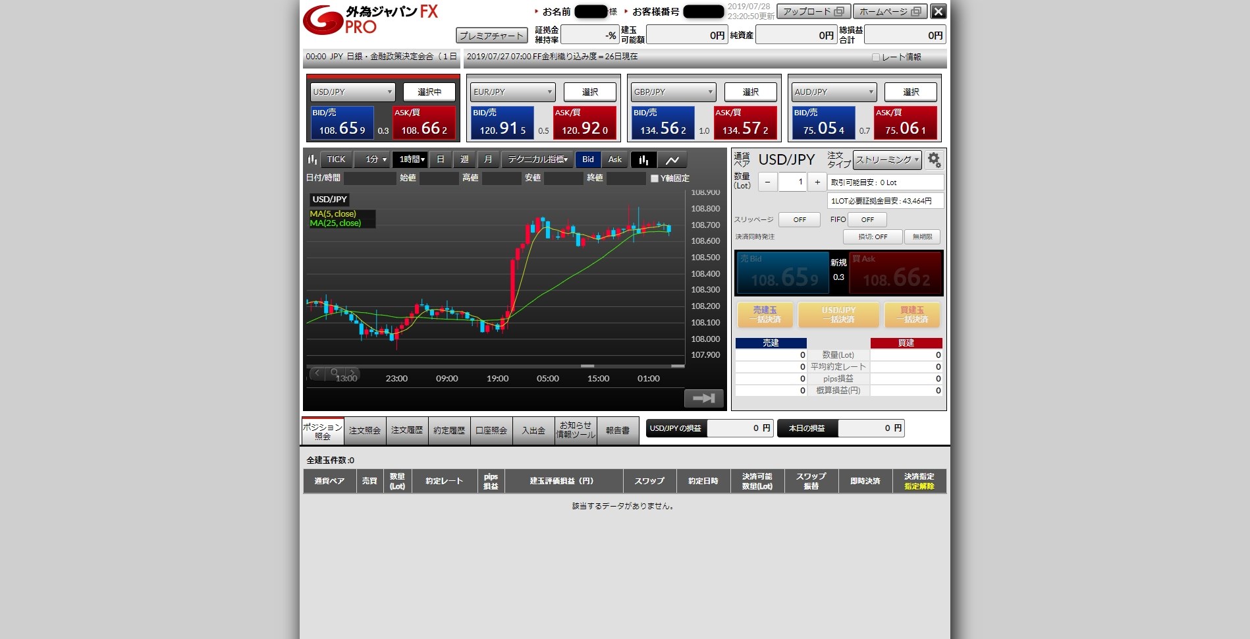The width and height of the screenshot is (1250, 639).
Task: Open order settings gear icon
Action: point(933,160)
